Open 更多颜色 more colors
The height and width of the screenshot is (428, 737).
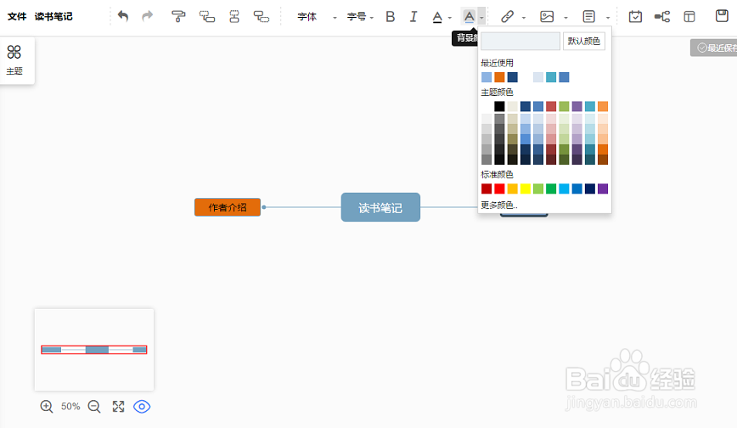coord(498,205)
